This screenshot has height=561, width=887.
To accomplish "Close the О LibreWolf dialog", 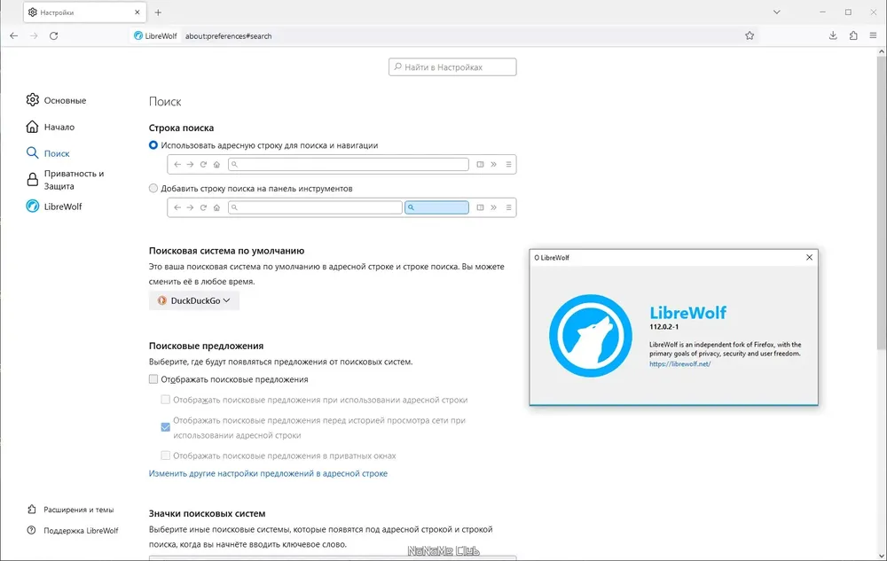I will (x=809, y=257).
